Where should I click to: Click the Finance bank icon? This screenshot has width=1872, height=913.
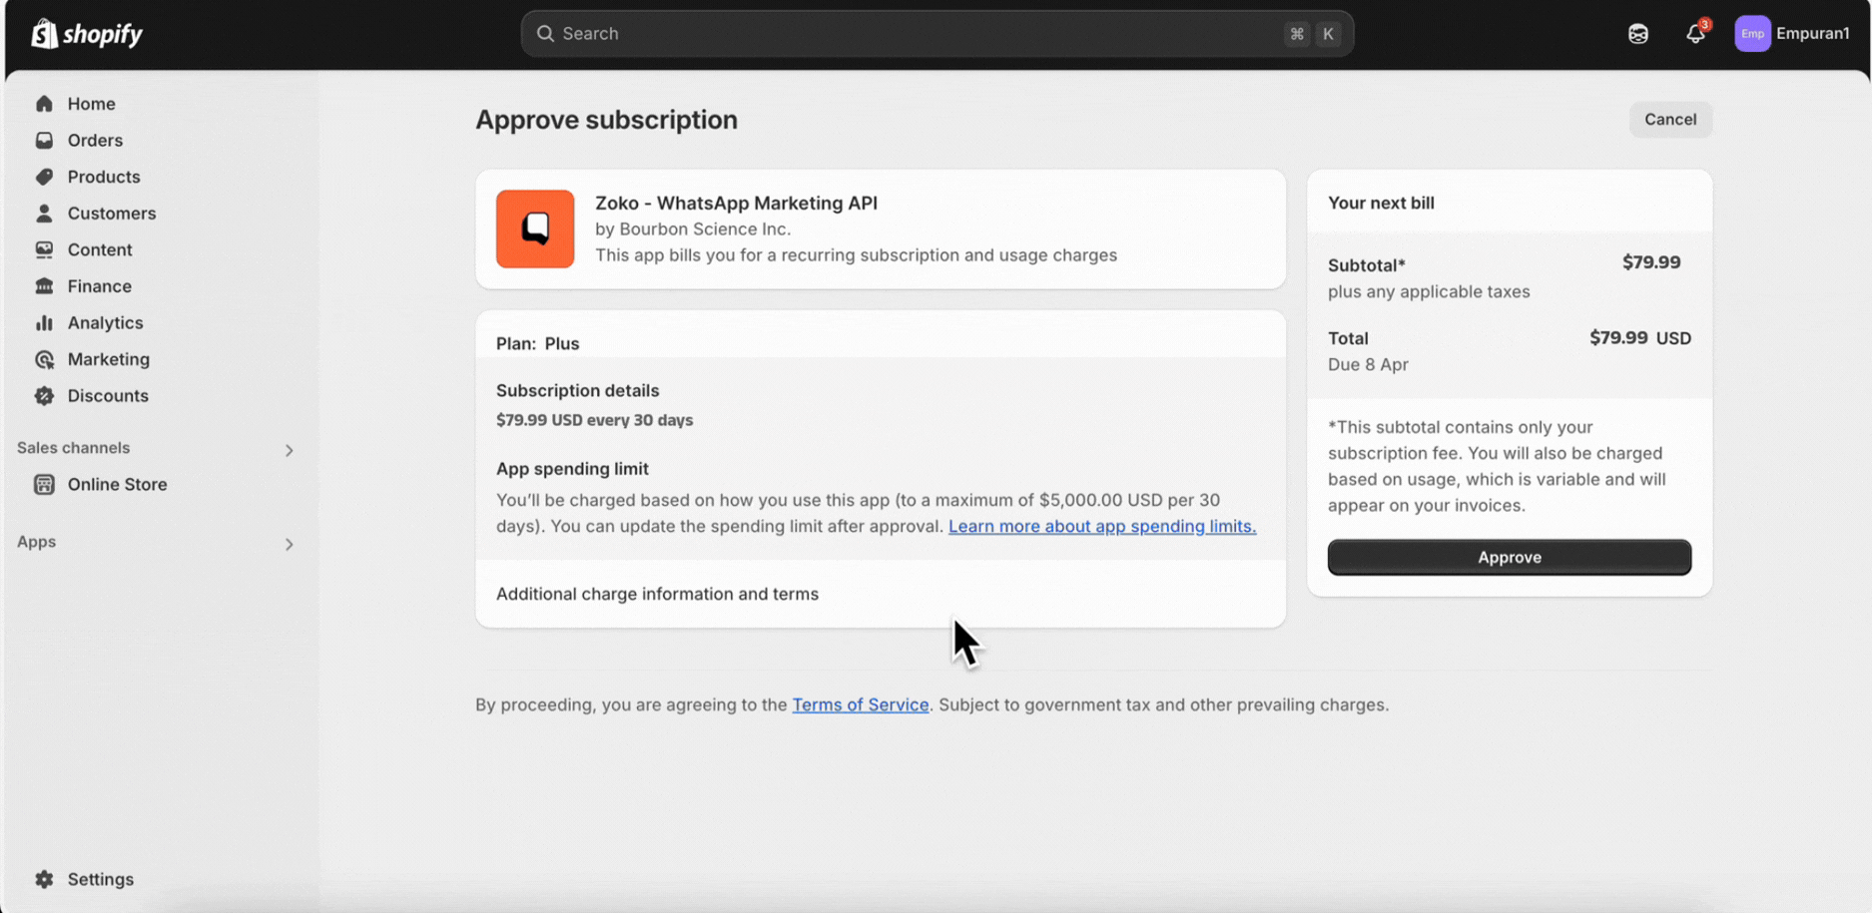pyautogui.click(x=44, y=286)
